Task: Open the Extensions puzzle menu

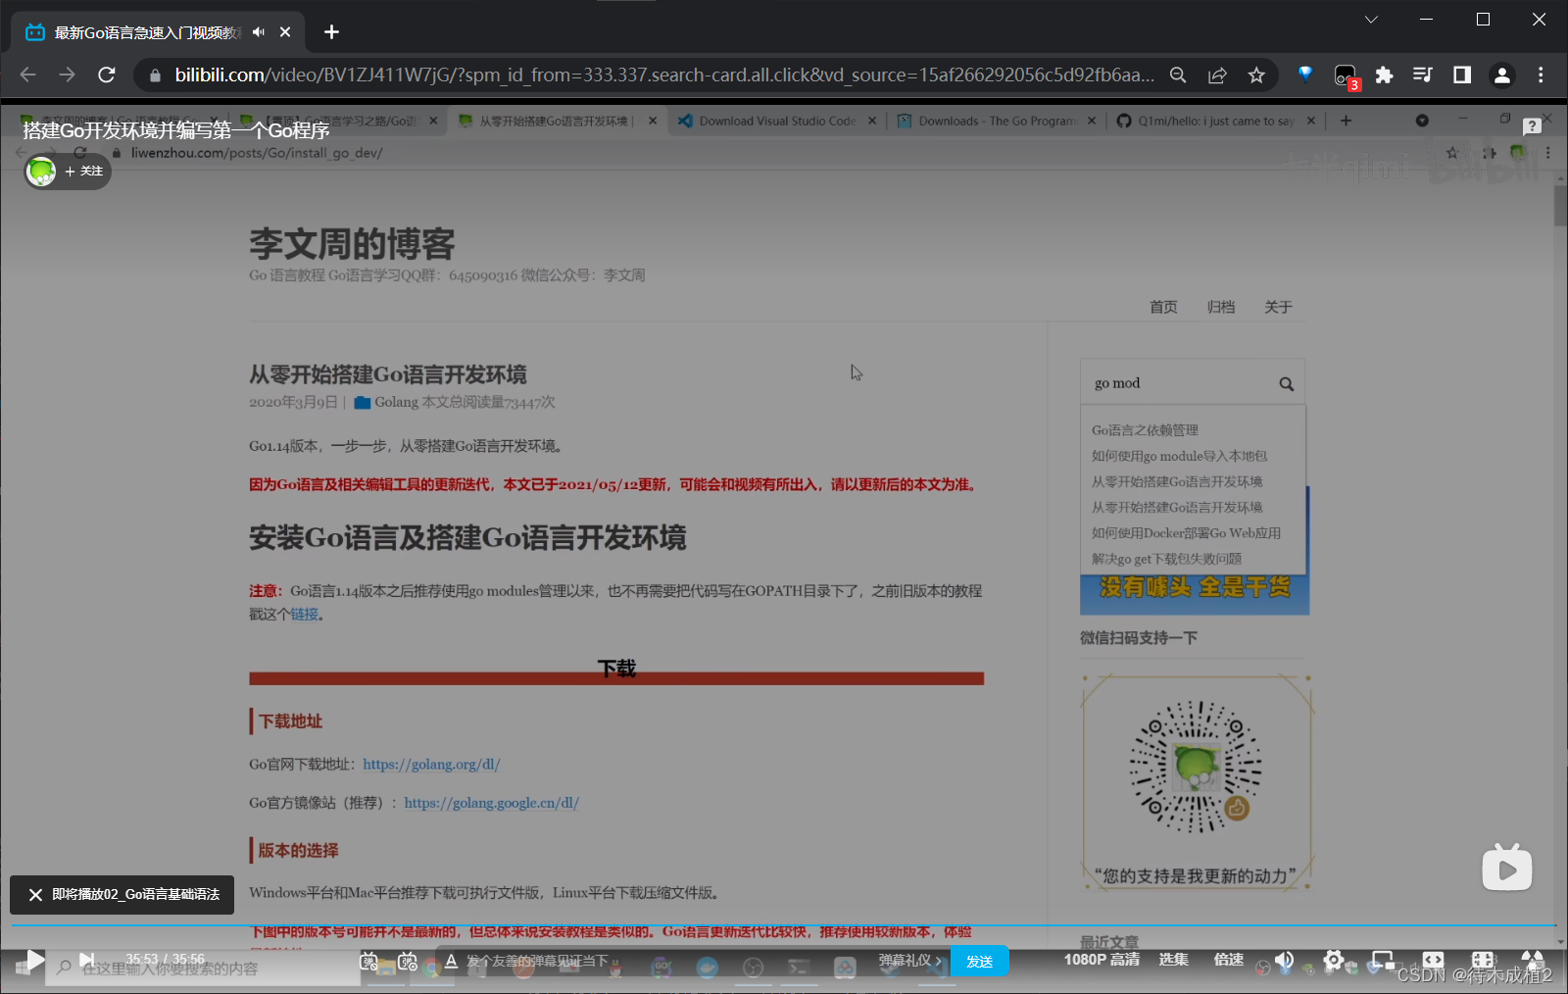Action: click(x=1384, y=75)
